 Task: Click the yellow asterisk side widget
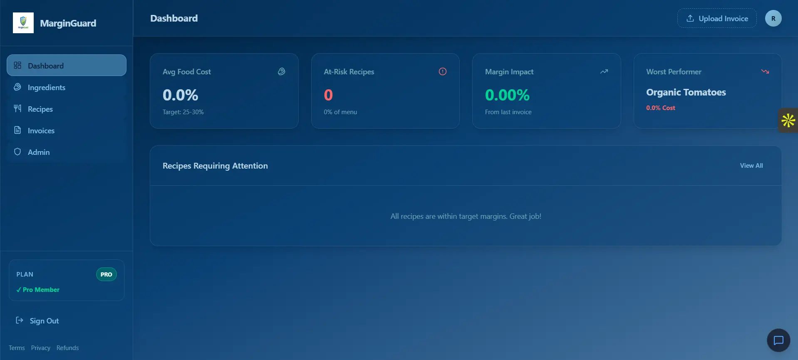(788, 120)
